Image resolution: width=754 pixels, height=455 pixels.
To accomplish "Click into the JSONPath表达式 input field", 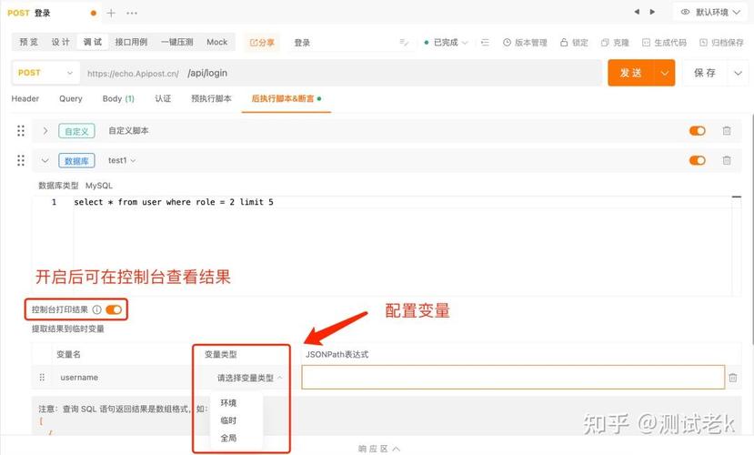I will [513, 377].
